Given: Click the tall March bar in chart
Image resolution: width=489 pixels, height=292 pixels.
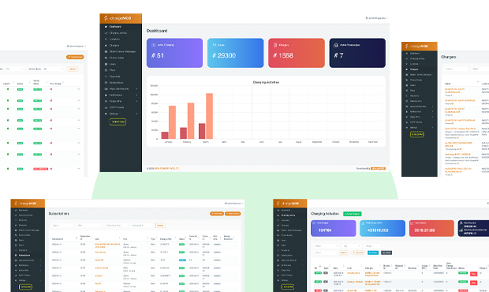Looking at the screenshot, I should coord(210,116).
